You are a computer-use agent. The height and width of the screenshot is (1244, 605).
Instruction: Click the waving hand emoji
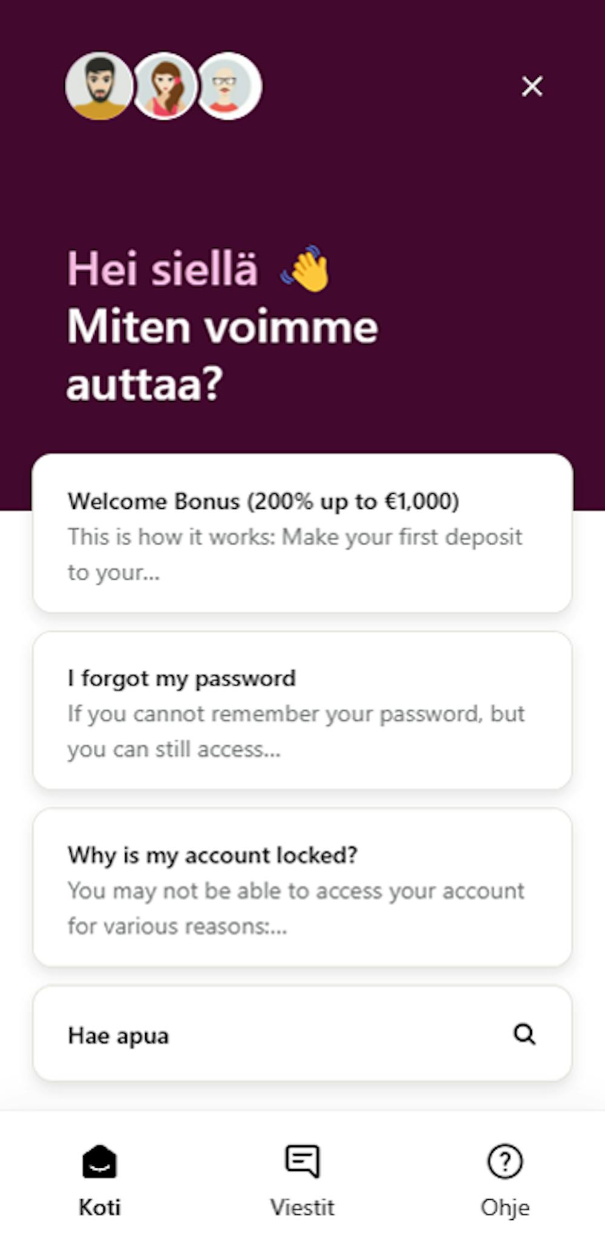[x=306, y=269]
